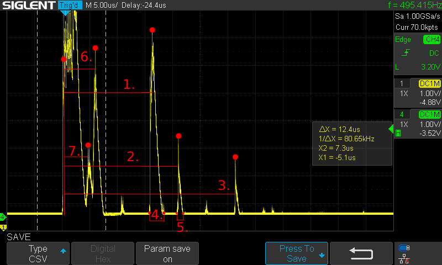Screen dimensions: 442x265
Task: Open the Type CSV menu button
Action: [38, 253]
